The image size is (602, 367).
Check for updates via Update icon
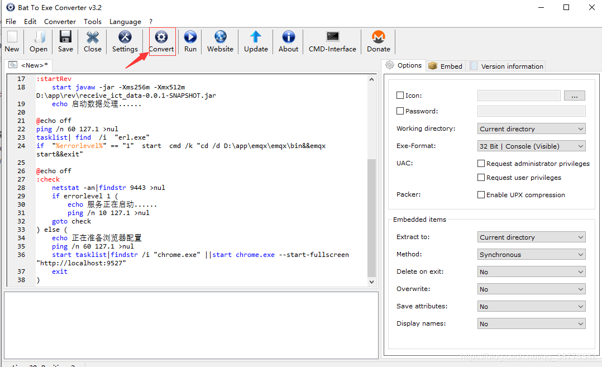256,37
